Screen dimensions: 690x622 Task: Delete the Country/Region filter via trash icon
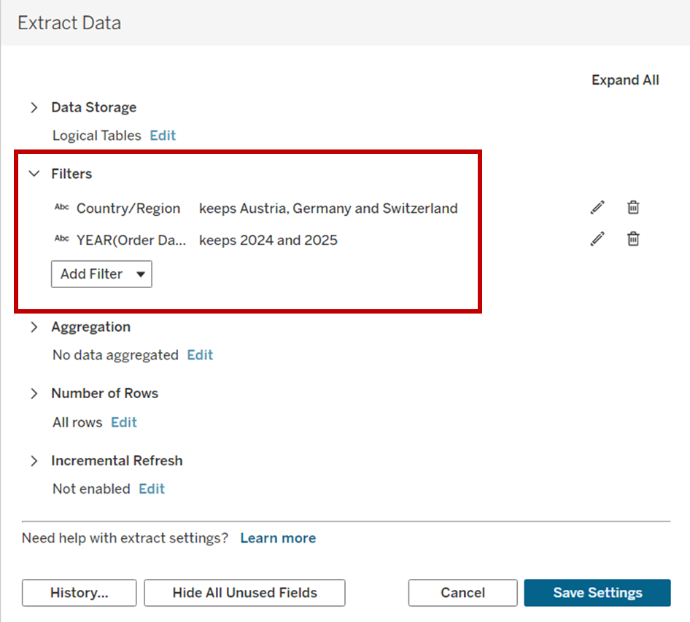pos(633,208)
